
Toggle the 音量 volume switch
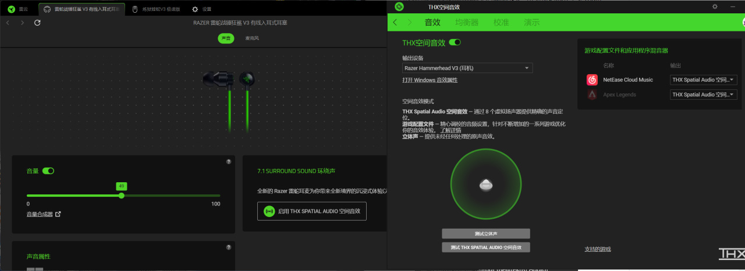coord(48,171)
